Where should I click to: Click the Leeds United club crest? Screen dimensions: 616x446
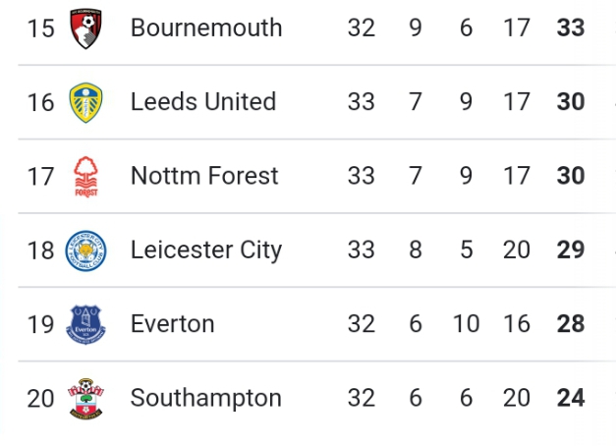(86, 102)
